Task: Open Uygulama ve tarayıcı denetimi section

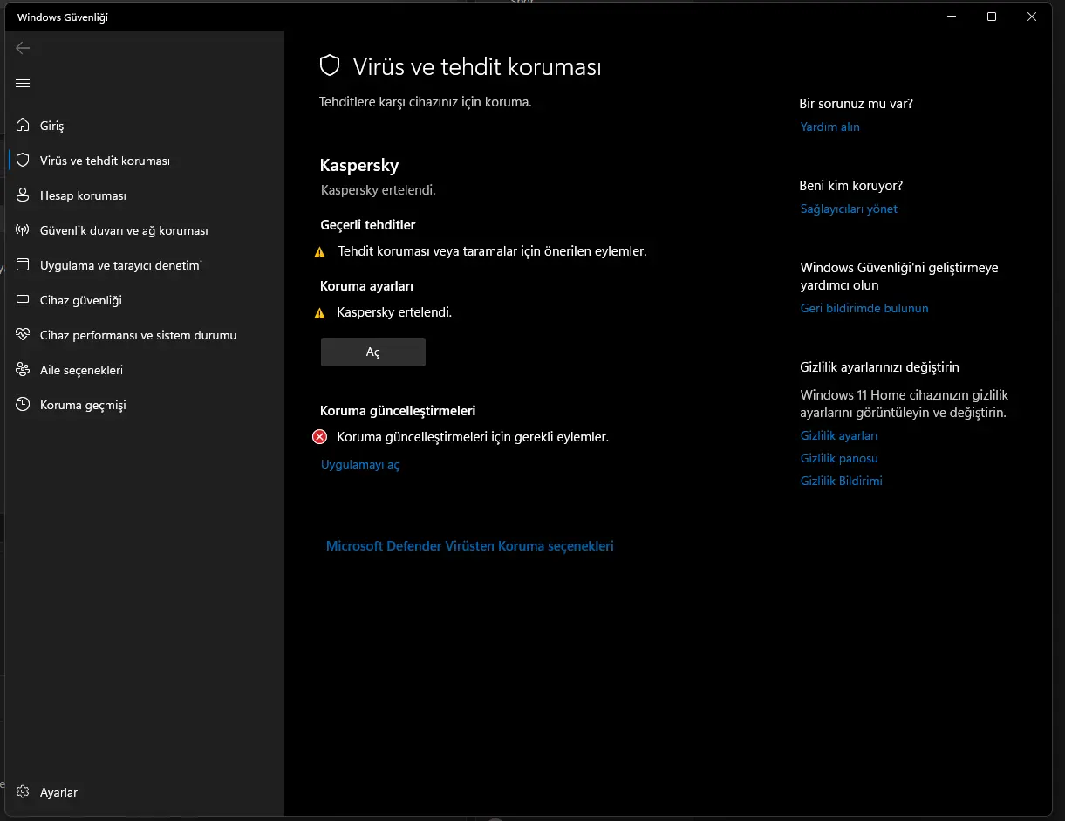Action: 145,265
